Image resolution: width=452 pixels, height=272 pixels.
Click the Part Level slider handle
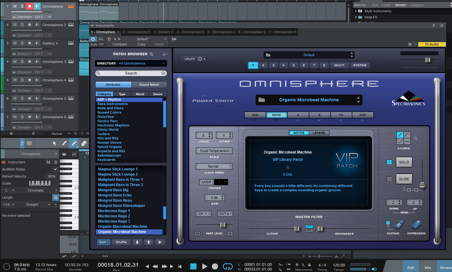pyautogui.click(x=223, y=225)
